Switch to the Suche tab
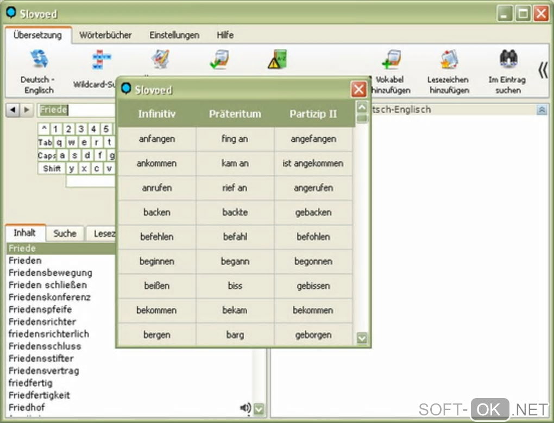This screenshot has height=423, width=554. pos(65,233)
